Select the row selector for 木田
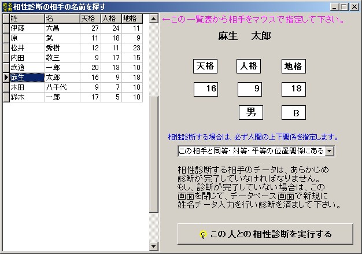This screenshot has width=362, height=254. (x=6, y=87)
